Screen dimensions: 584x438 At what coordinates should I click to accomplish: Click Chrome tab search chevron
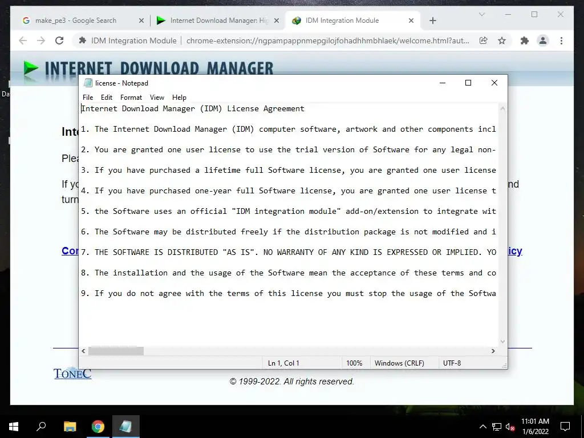click(481, 14)
